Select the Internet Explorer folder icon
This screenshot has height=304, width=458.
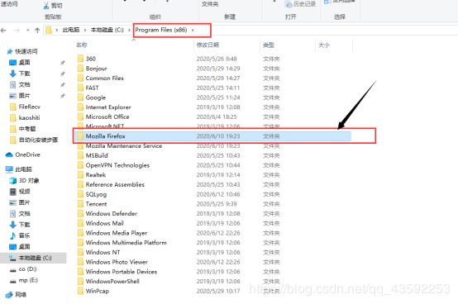[x=81, y=107]
